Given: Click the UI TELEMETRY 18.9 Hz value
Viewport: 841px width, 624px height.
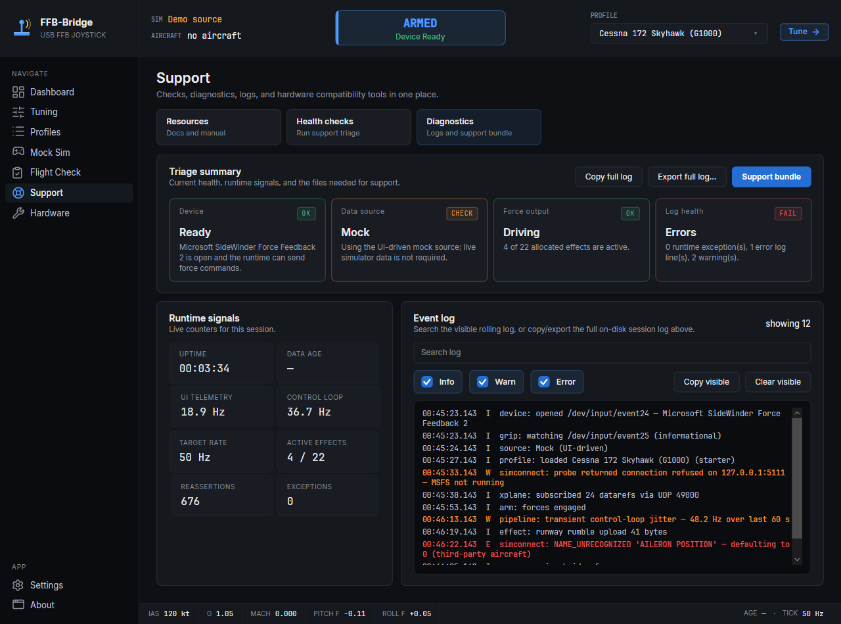Looking at the screenshot, I should point(203,412).
